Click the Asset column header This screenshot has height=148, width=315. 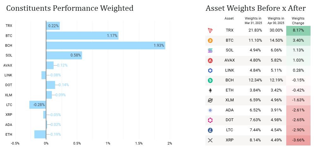pyautogui.click(x=229, y=19)
